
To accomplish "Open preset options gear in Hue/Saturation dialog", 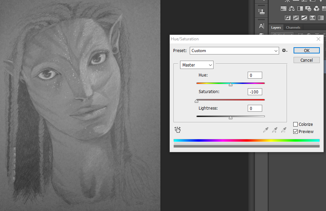I will [284, 51].
